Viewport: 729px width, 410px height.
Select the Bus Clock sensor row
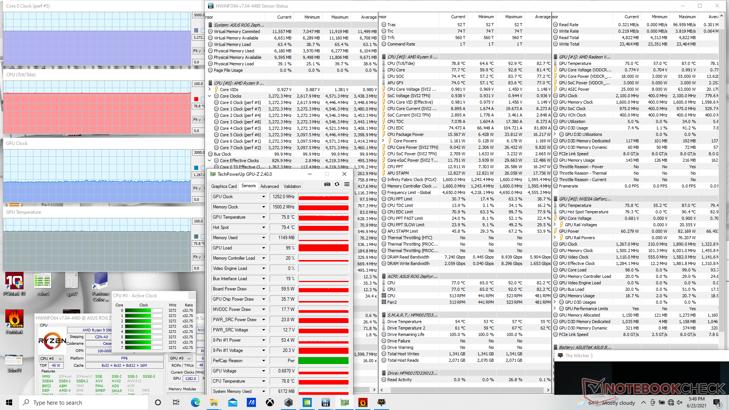tap(292, 154)
